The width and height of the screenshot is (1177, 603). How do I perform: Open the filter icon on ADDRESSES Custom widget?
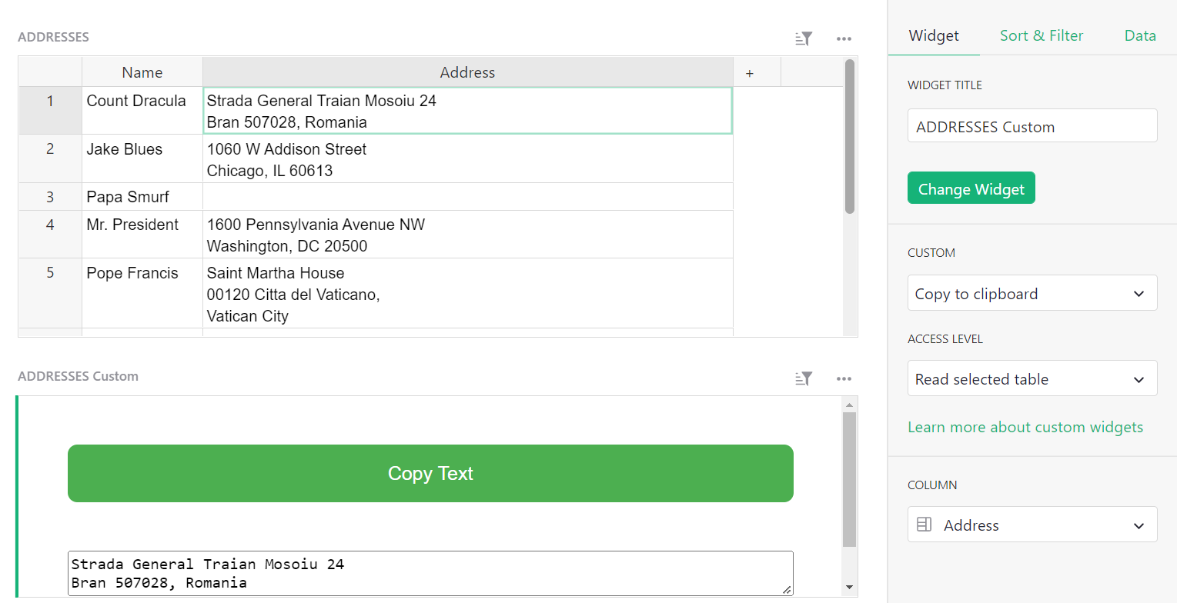pos(803,378)
